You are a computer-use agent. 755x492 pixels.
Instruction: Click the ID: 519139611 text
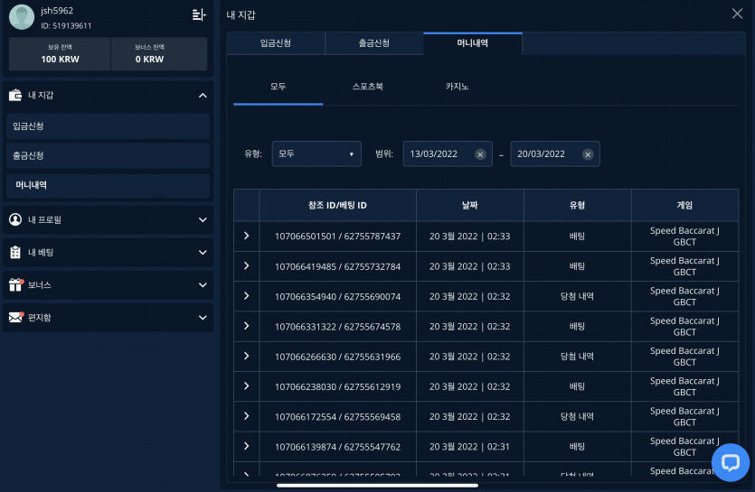coord(66,26)
